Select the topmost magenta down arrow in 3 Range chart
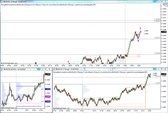The width and height of the screenshot is (168, 113). pyautogui.click(x=140, y=28)
